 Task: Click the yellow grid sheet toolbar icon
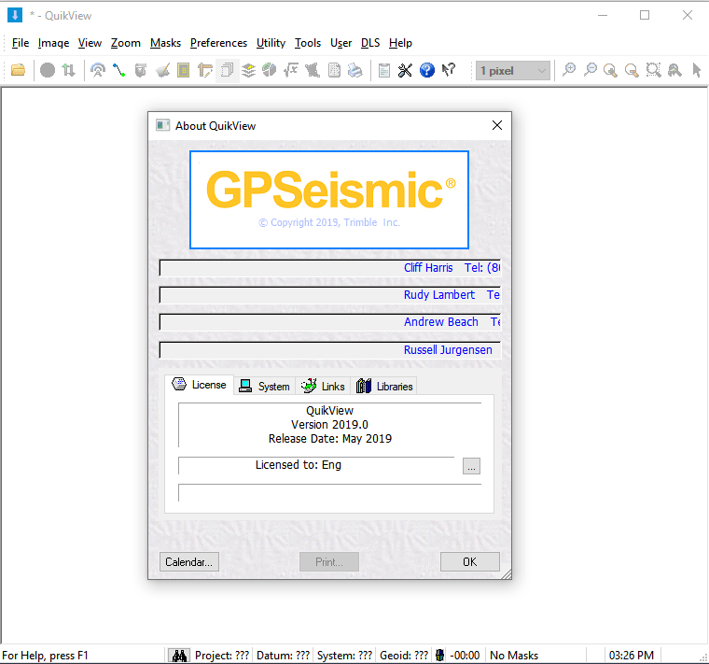pyautogui.click(x=184, y=70)
